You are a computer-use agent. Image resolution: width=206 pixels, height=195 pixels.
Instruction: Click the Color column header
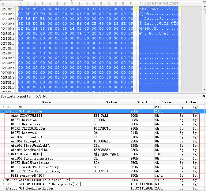coord(192,102)
